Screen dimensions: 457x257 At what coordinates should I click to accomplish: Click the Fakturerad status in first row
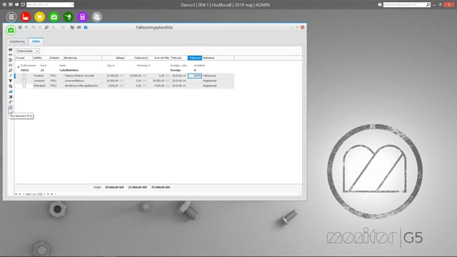pos(209,76)
